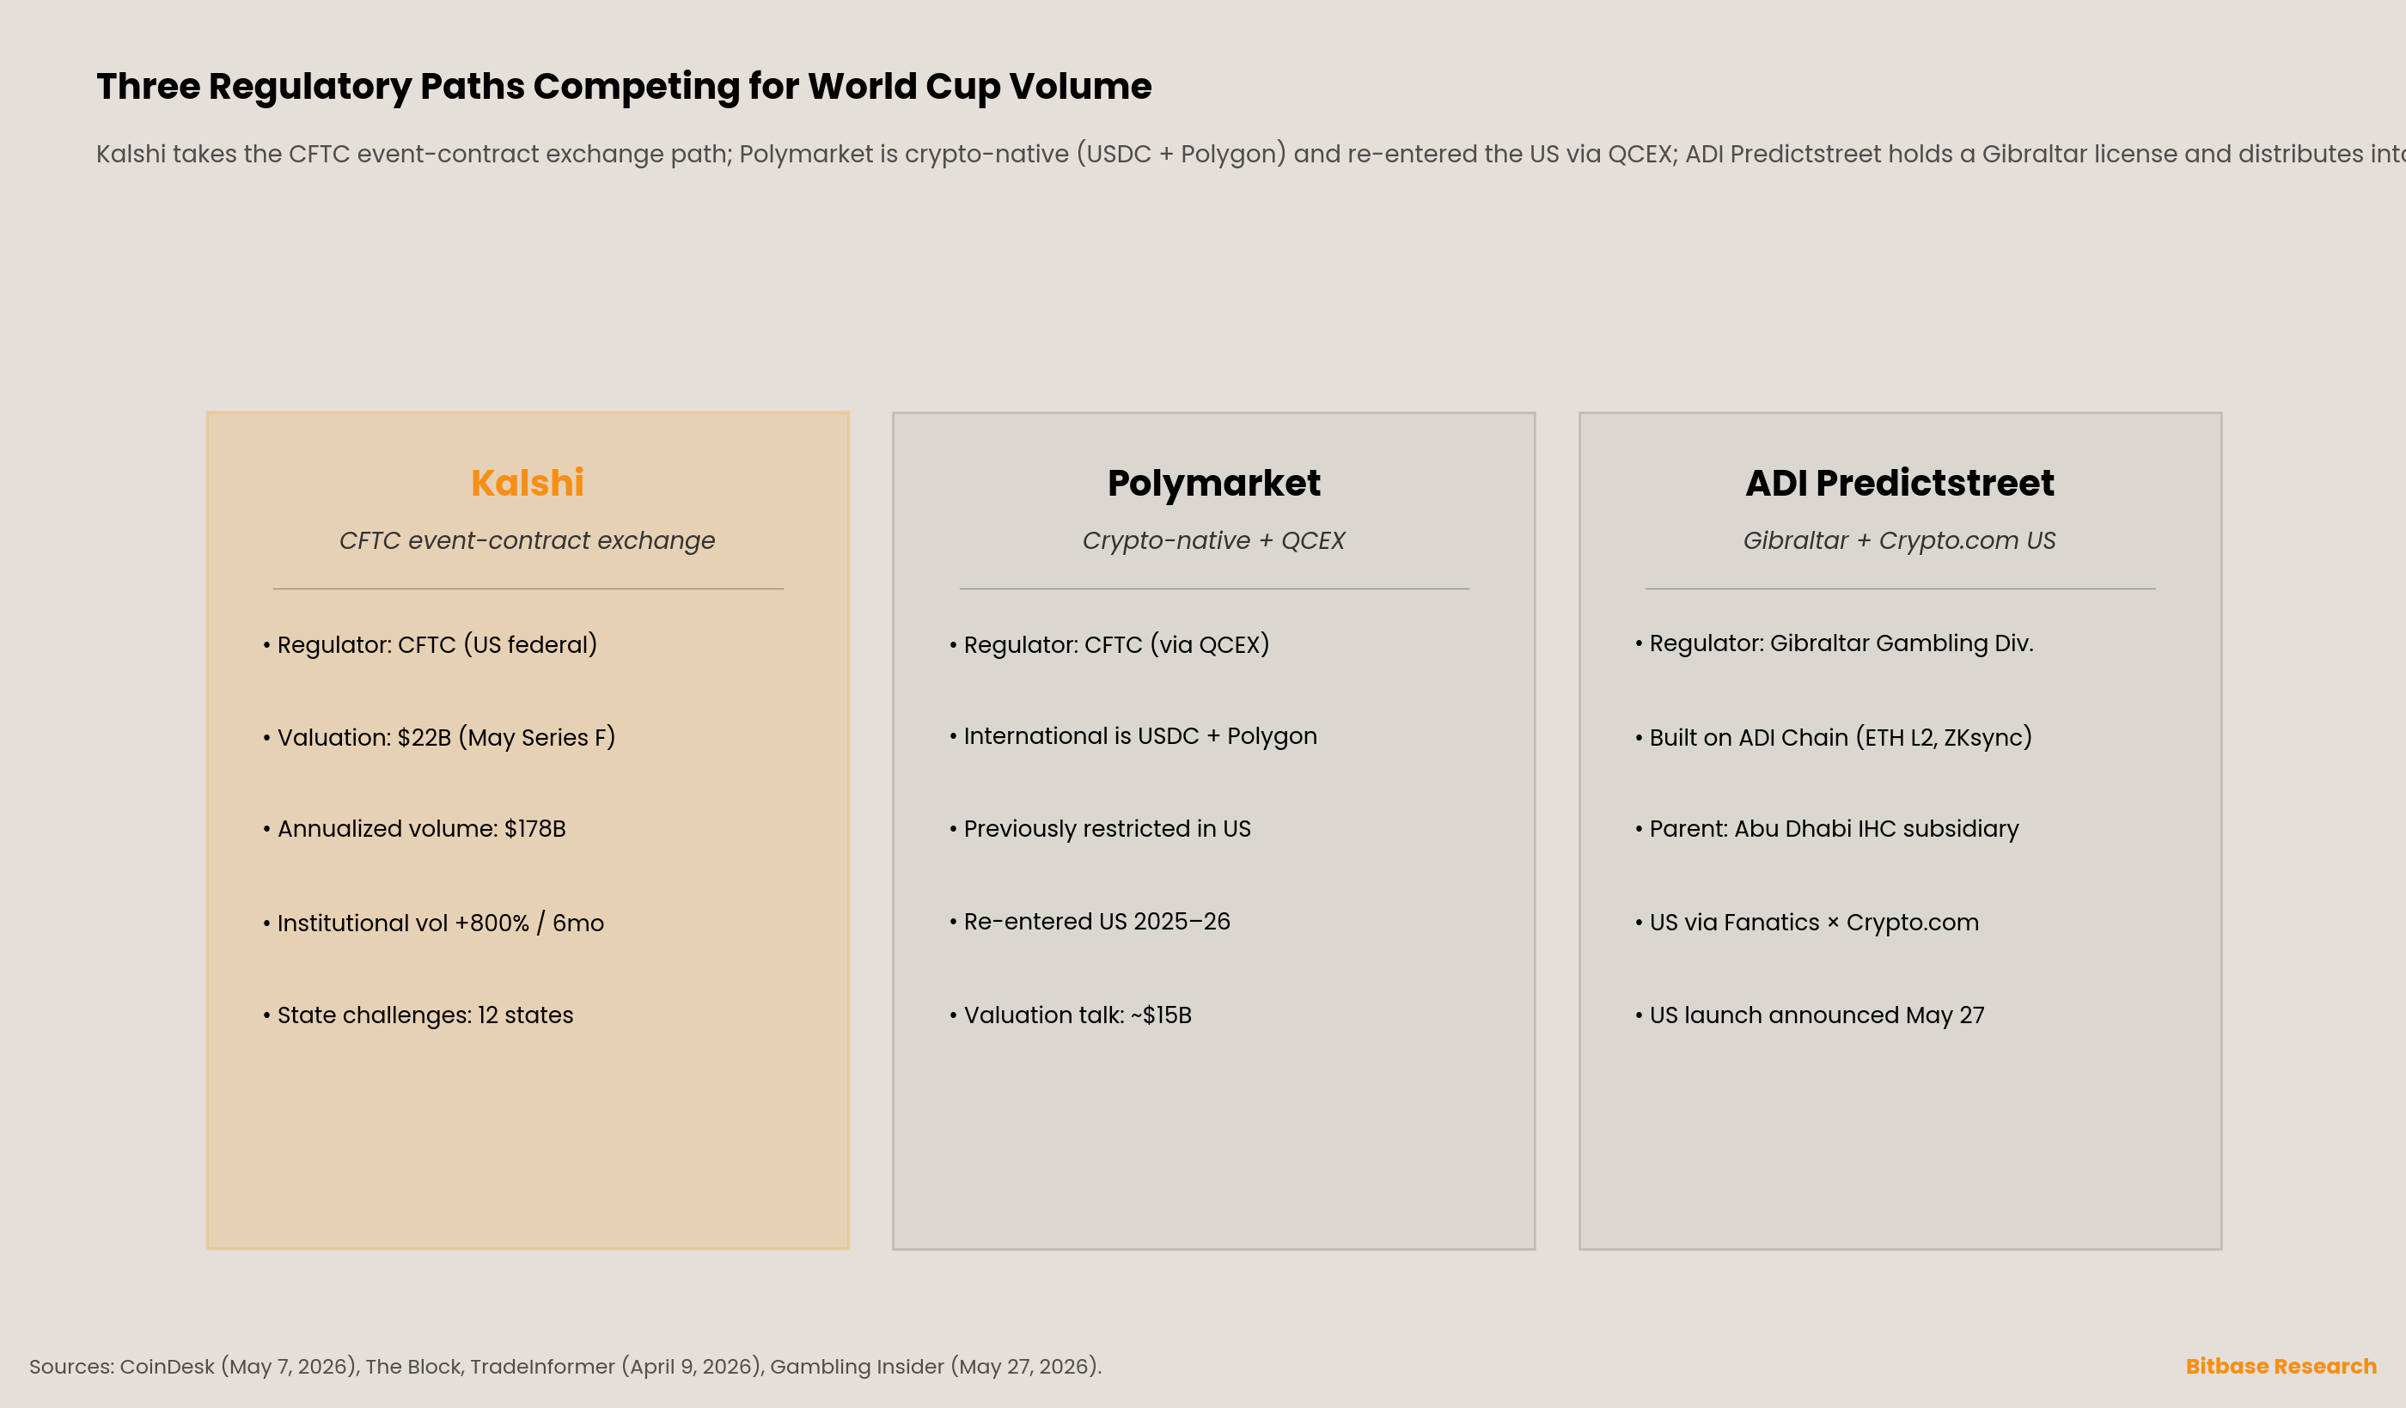Click 'Valuation: $22B (May Series F)' bullet
Image resolution: width=2406 pixels, height=1408 pixels.
point(439,737)
